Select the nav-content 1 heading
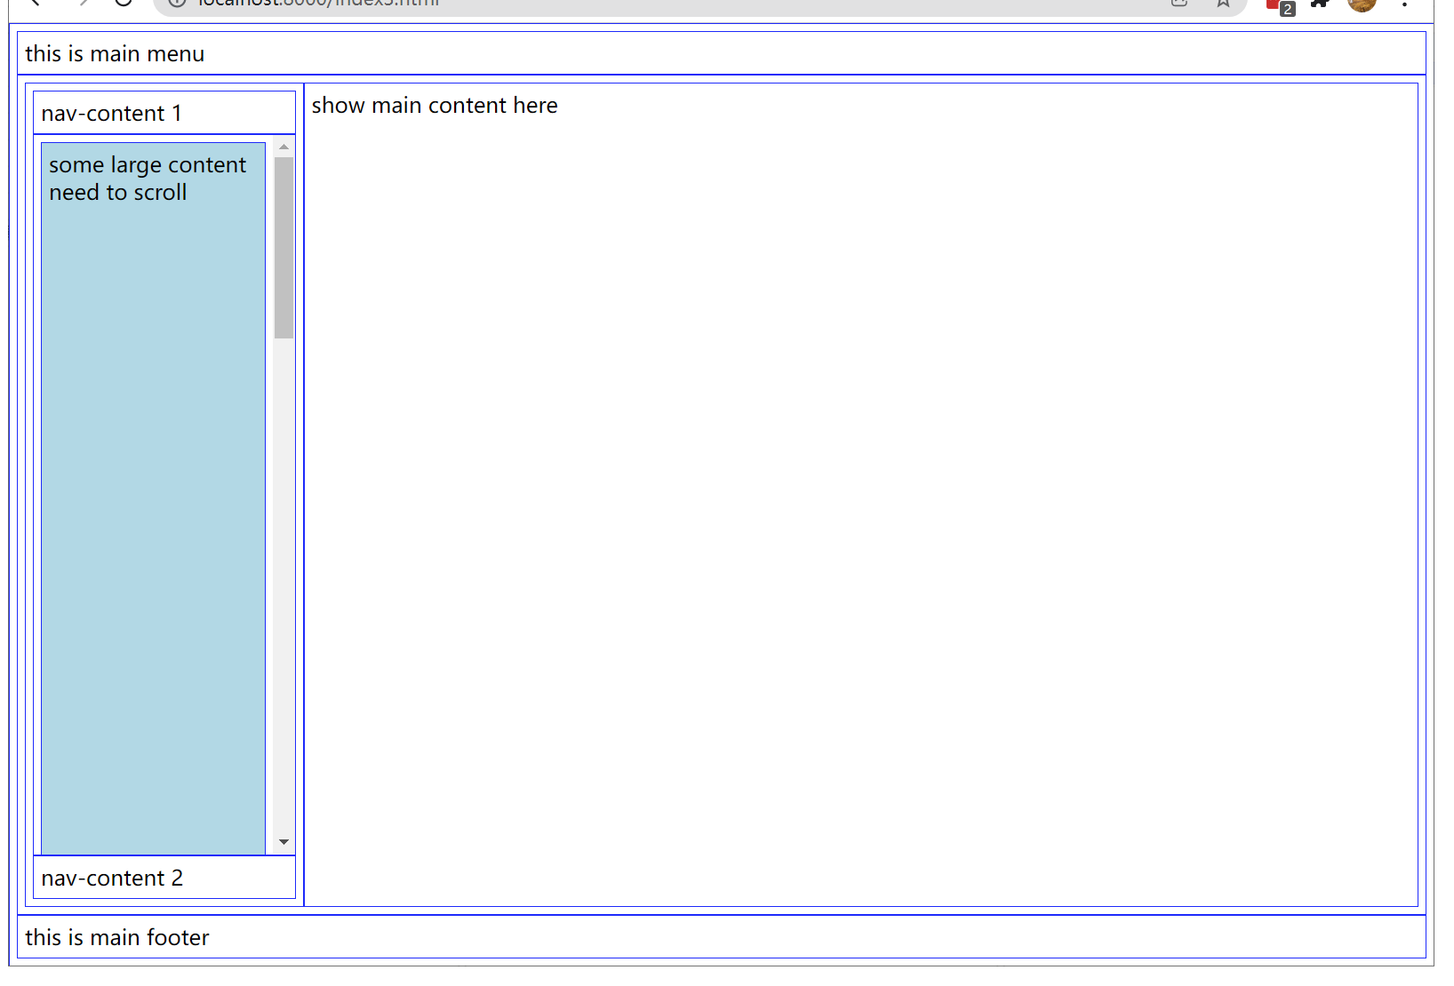 click(x=111, y=113)
